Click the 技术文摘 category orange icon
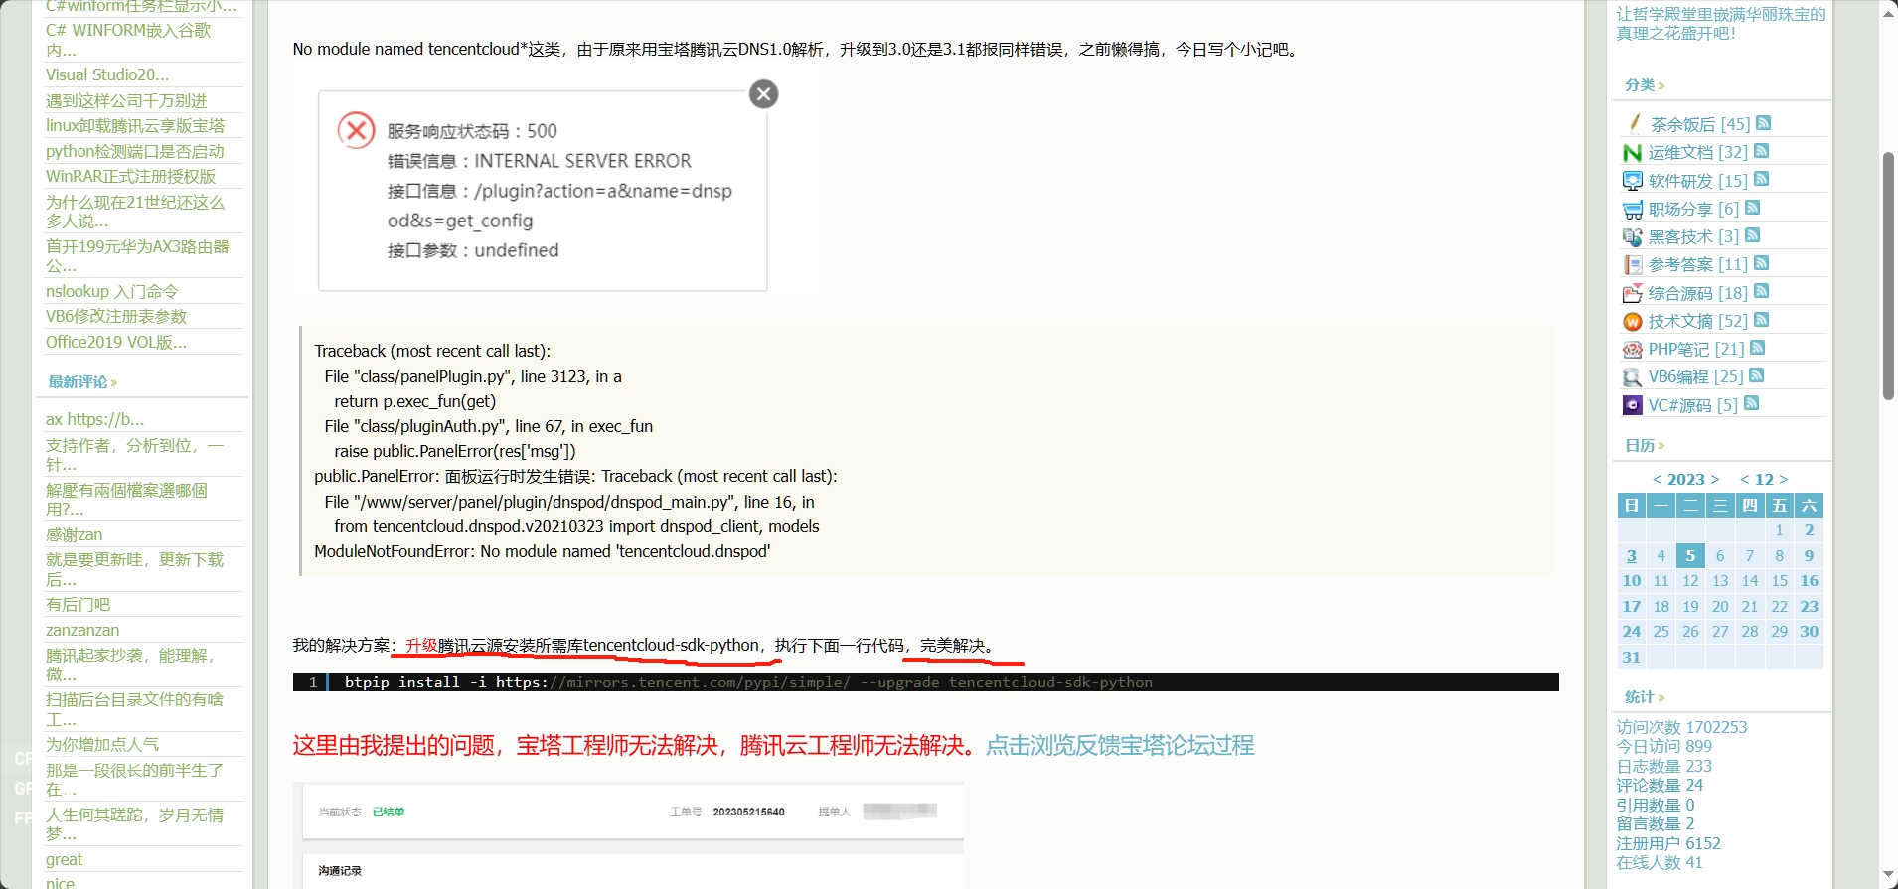Screen dimensions: 1898x889 (1632, 321)
